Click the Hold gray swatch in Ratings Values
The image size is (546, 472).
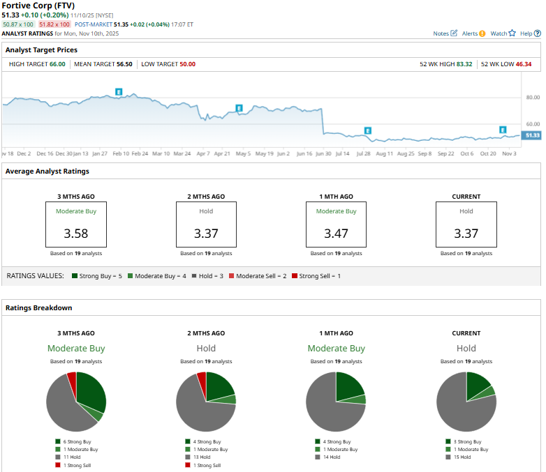click(194, 276)
